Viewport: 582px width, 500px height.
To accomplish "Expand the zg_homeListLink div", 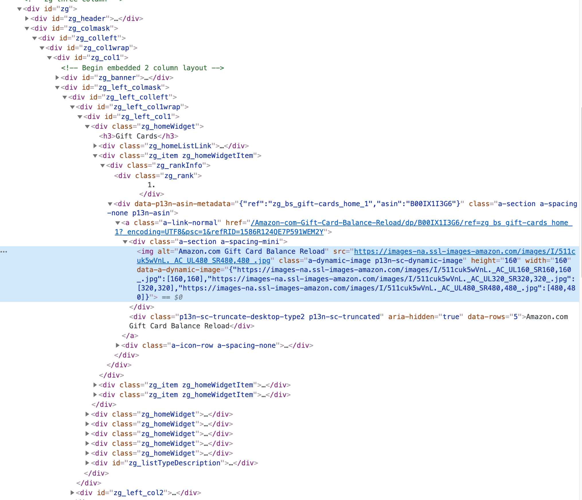I will 95,146.
